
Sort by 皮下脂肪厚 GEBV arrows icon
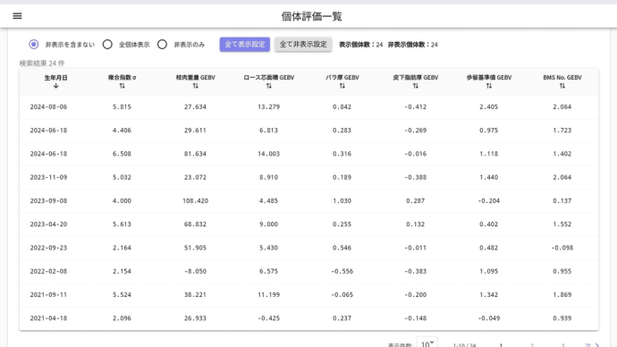(x=416, y=86)
